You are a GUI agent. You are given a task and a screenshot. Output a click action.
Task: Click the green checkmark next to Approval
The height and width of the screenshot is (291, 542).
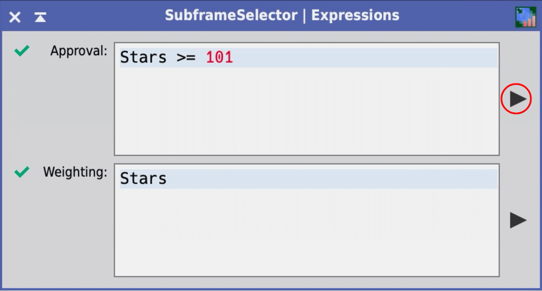pos(21,51)
